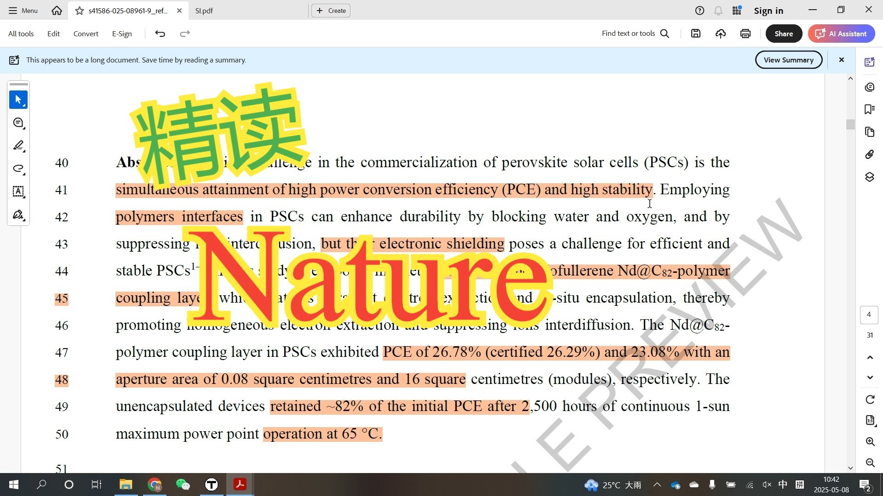The width and height of the screenshot is (883, 496).
Task: Click scrollbar up arrow
Action: pyautogui.click(x=850, y=79)
